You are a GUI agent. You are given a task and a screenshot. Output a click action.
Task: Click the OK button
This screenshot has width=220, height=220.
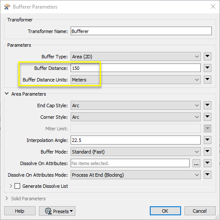165,211
